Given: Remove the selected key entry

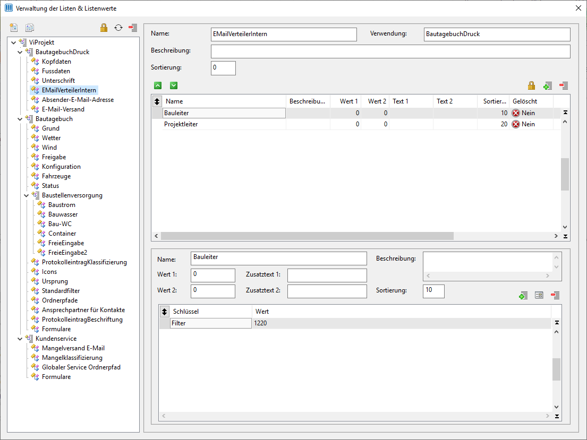Looking at the screenshot, I should click(555, 295).
